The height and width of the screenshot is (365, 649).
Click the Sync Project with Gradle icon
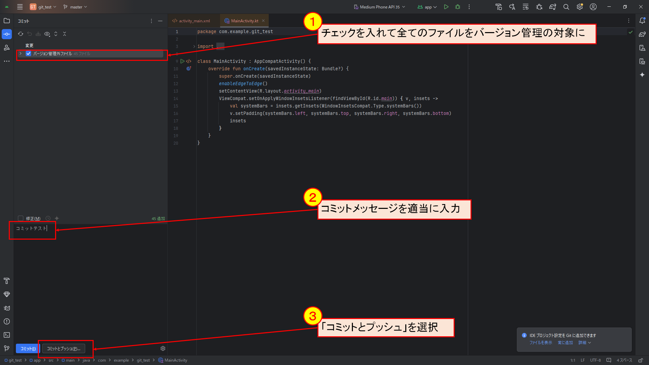[553, 7]
